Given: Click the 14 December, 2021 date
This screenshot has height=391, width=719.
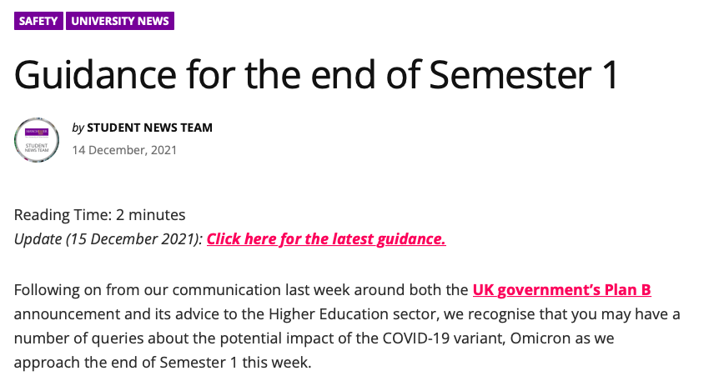Looking at the screenshot, I should pos(124,150).
